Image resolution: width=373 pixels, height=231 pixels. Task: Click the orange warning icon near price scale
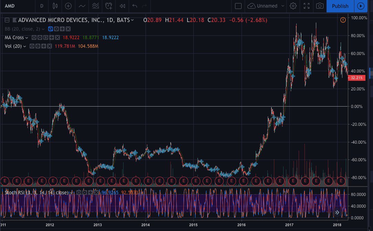pos(343,20)
